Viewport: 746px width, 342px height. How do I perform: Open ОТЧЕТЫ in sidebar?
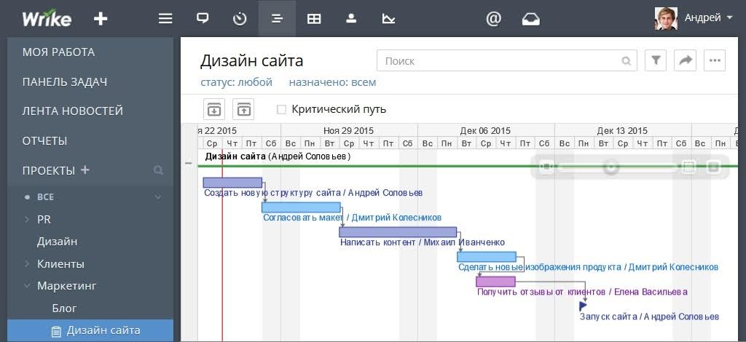coord(44,141)
